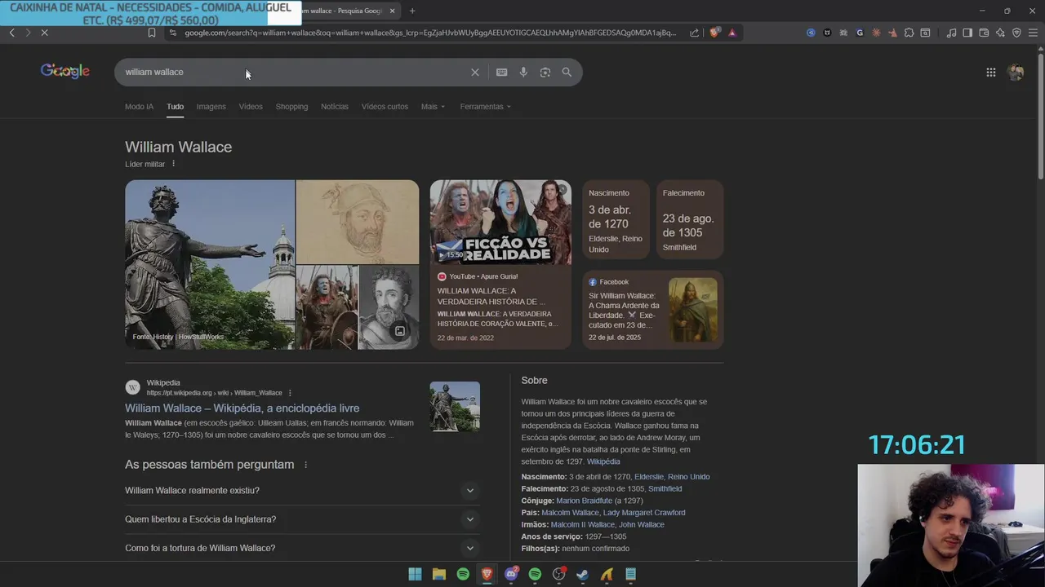Open the Google apps grid
The width and height of the screenshot is (1045, 587).
pos(990,73)
